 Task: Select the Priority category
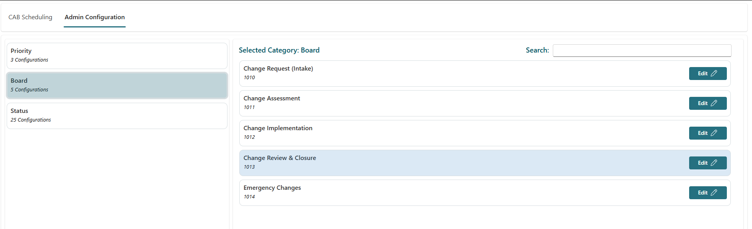(x=117, y=56)
